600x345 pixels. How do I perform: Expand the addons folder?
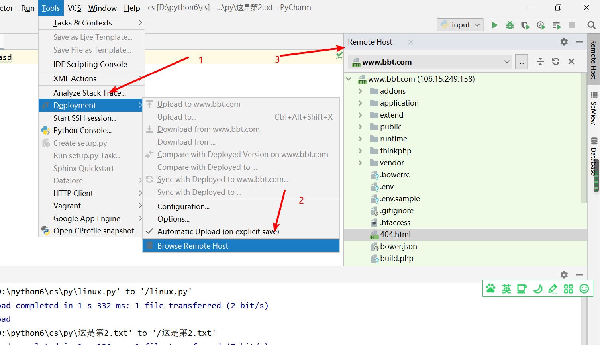[360, 91]
